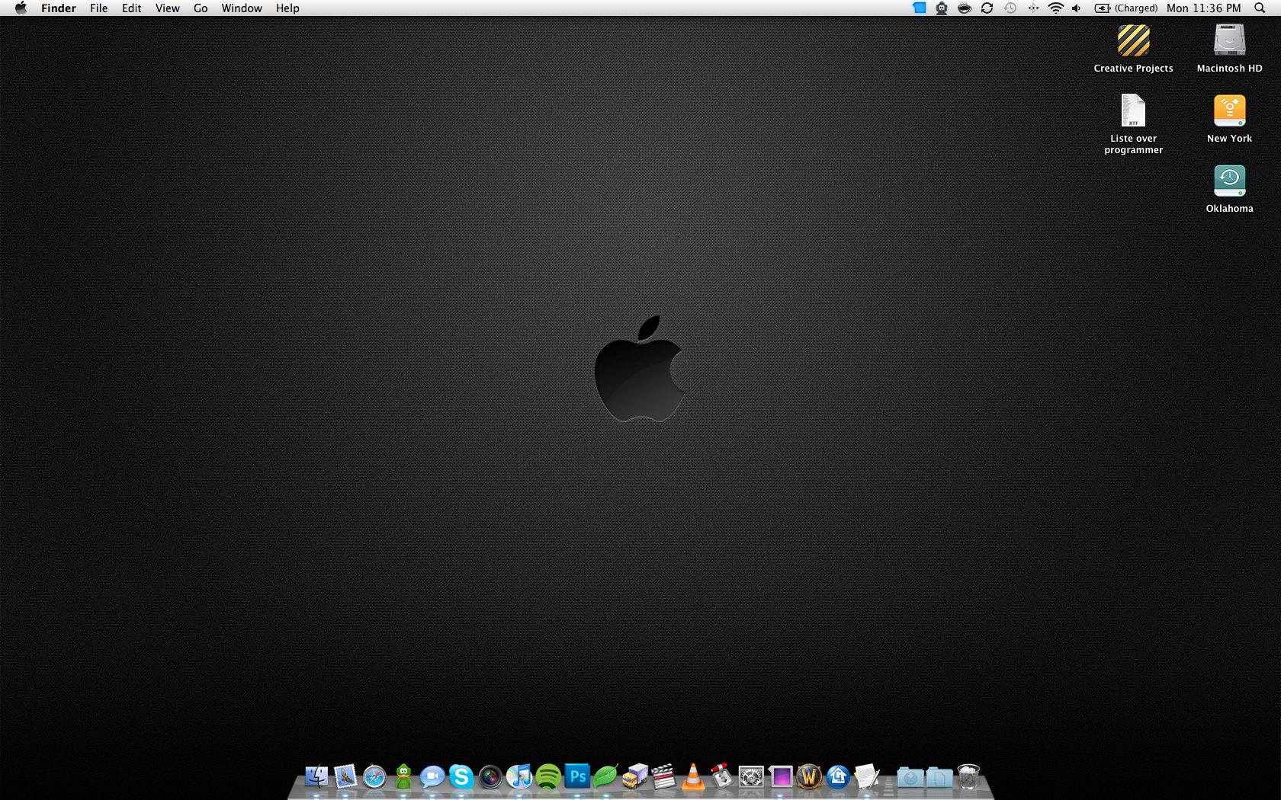
Task: Select Liste over programmer RTF file
Action: click(x=1134, y=110)
